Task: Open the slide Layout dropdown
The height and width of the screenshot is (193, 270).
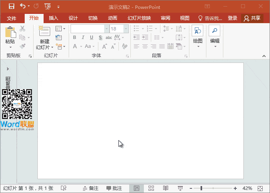Action: pos(60,29)
